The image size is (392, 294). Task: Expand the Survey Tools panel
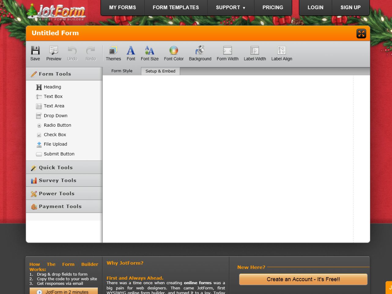[57, 180]
